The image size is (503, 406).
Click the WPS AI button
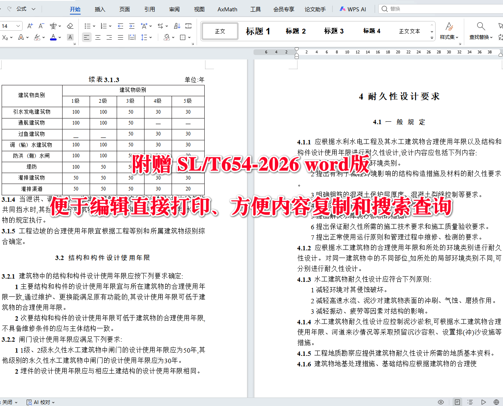(352, 9)
